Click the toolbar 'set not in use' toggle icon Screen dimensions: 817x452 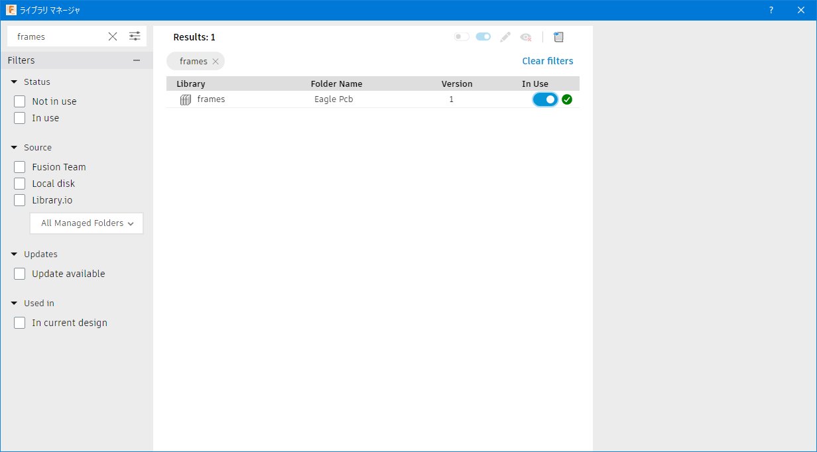[x=462, y=37]
